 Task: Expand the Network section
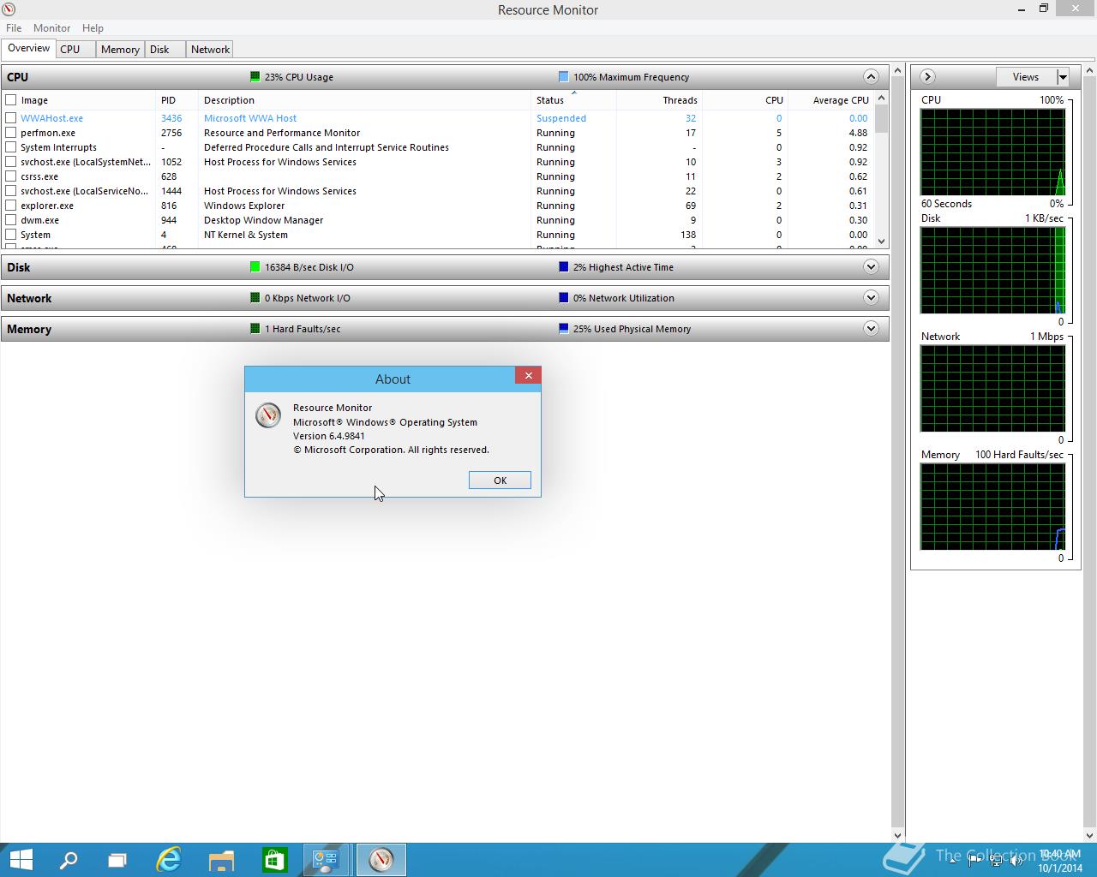(x=871, y=297)
